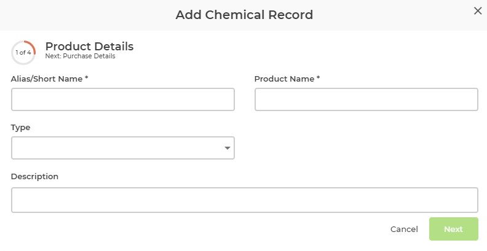The width and height of the screenshot is (487, 251).
Task: Click the Product Details step heading
Action: pyautogui.click(x=89, y=47)
